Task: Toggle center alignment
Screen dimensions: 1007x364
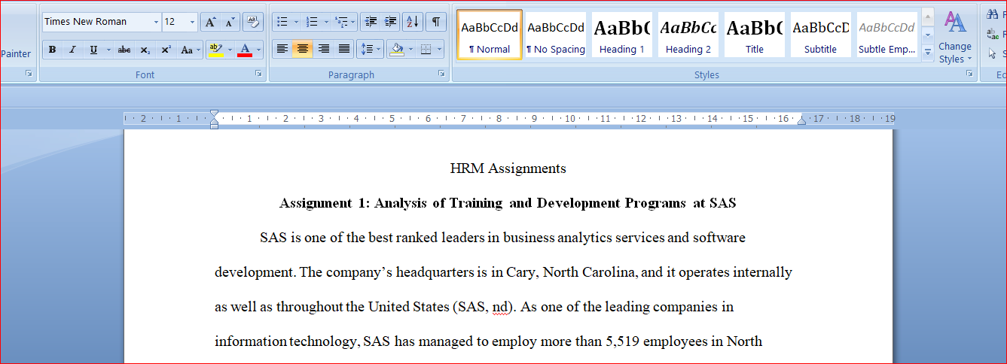Action: [x=303, y=50]
